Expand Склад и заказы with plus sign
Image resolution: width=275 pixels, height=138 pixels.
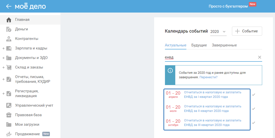[3, 67]
